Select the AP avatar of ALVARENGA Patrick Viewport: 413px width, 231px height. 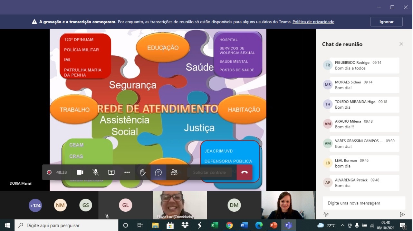tap(328, 182)
